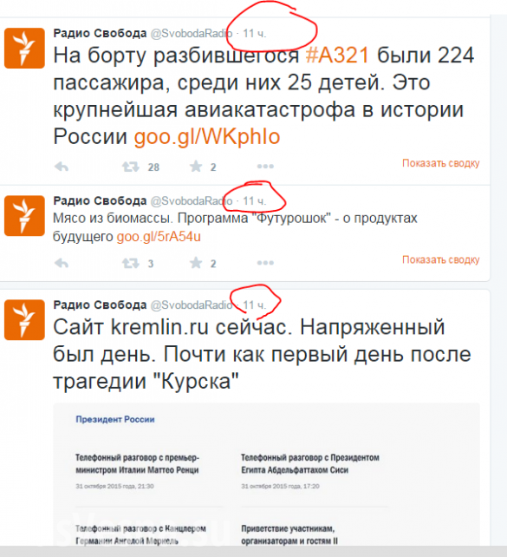The width and height of the screenshot is (507, 557).
Task: Reply to the Футурошок program tweet
Action: point(62,263)
